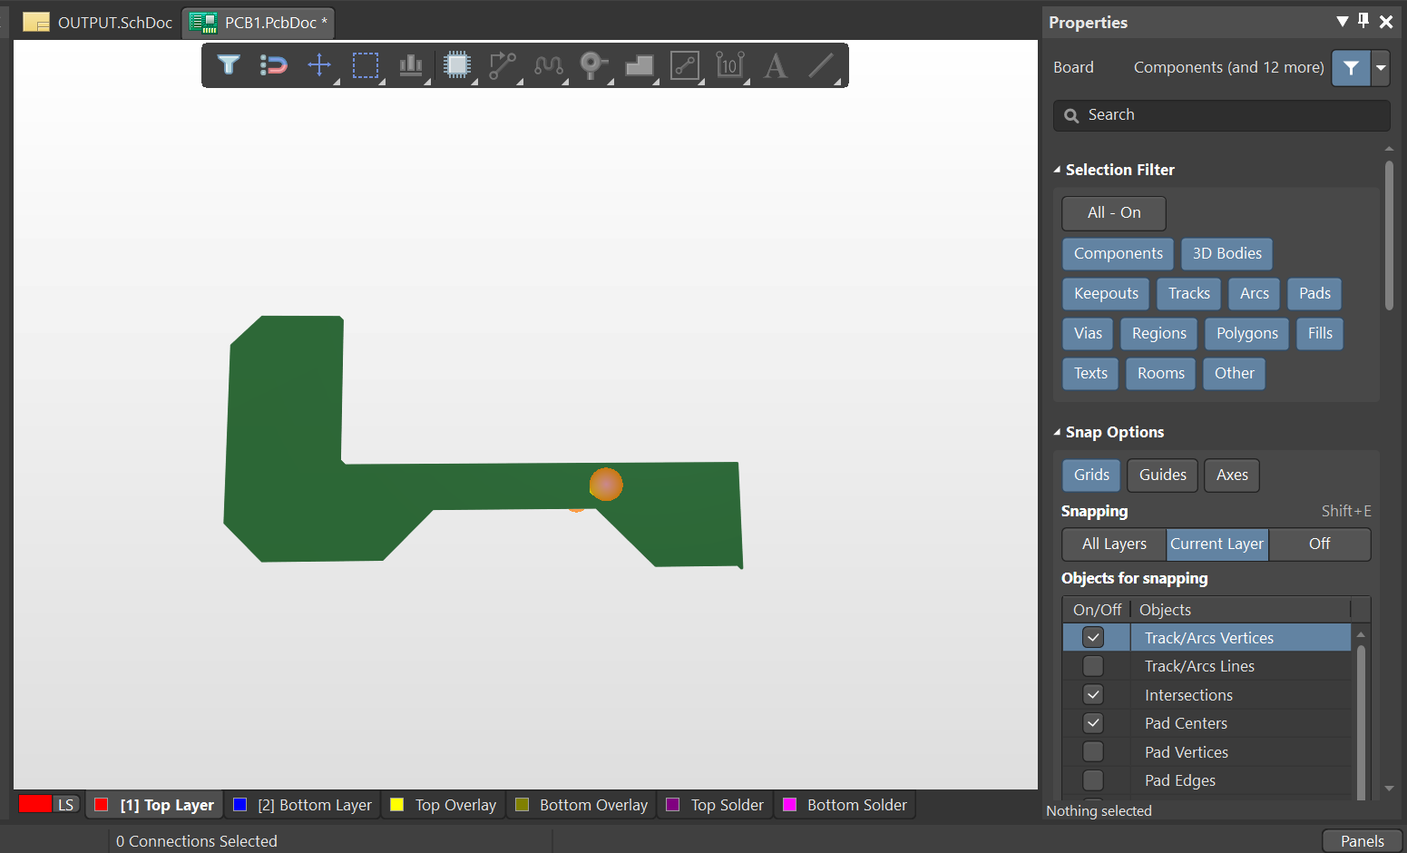The height and width of the screenshot is (853, 1407).
Task: Toggle the Rooms selection filter
Action: (1161, 374)
